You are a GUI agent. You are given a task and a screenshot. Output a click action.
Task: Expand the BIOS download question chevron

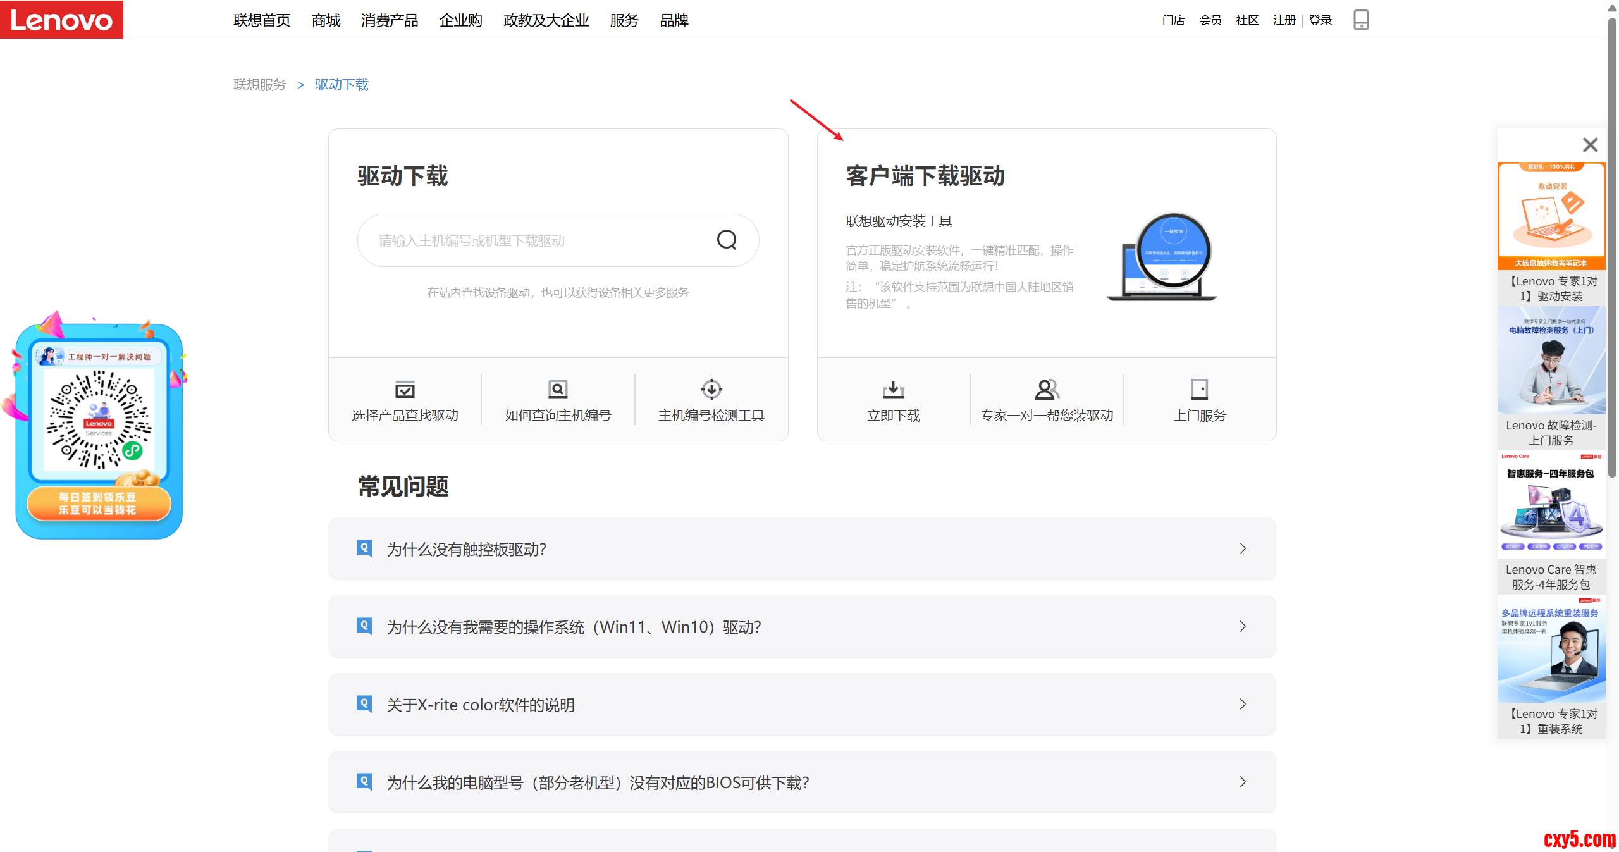point(1243,782)
